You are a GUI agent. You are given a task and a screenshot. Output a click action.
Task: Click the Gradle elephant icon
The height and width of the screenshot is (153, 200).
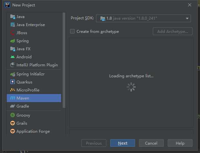(13, 106)
